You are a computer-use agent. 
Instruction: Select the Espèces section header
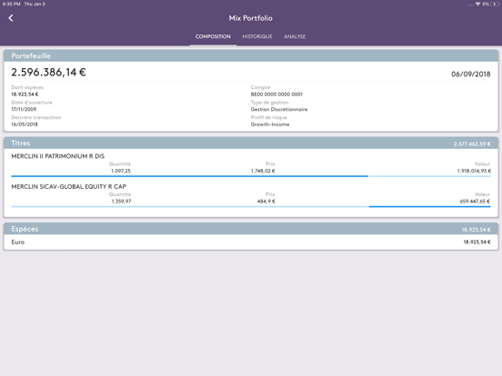pyautogui.click(x=251, y=229)
